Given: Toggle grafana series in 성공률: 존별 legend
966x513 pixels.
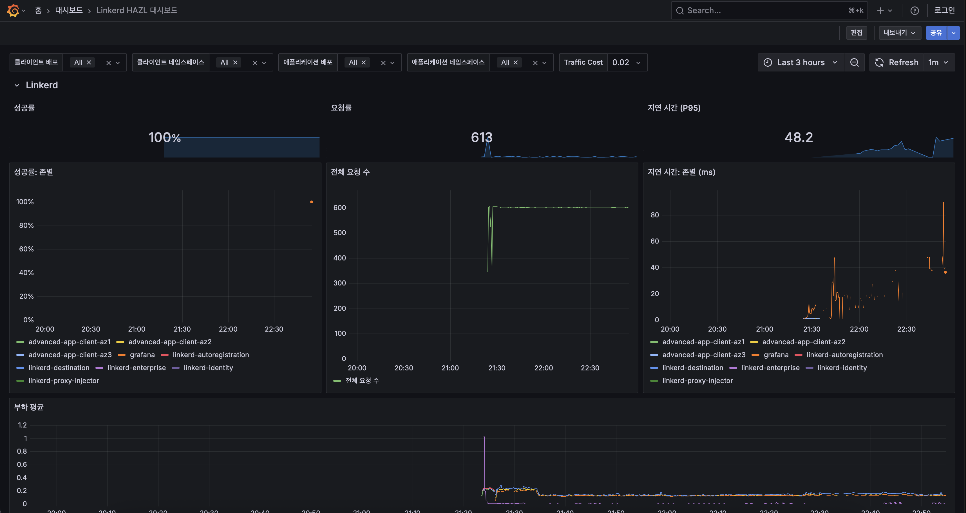Looking at the screenshot, I should 142,355.
